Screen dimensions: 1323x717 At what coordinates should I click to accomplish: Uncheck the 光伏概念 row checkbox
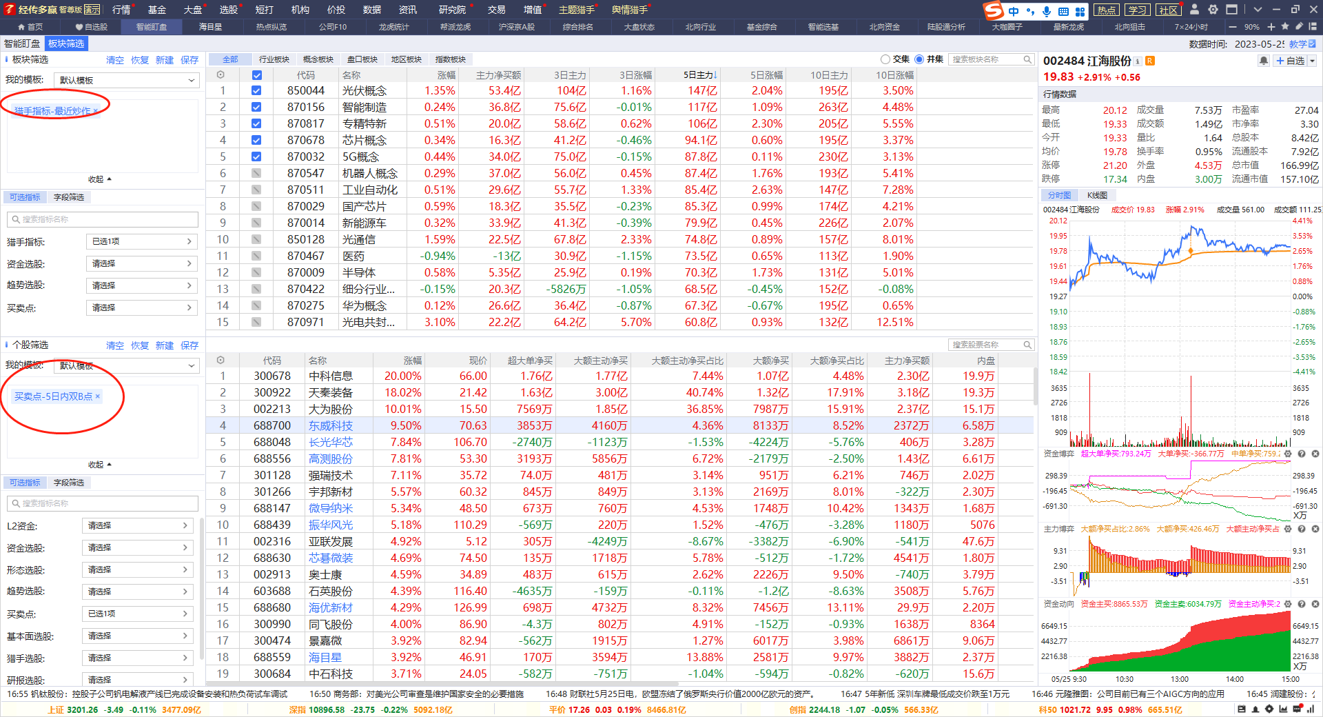point(256,90)
